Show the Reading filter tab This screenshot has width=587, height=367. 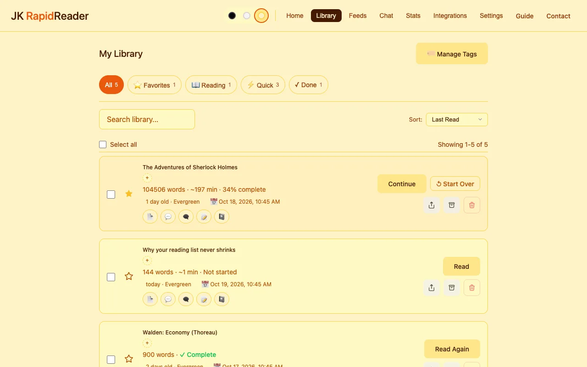pyautogui.click(x=211, y=85)
